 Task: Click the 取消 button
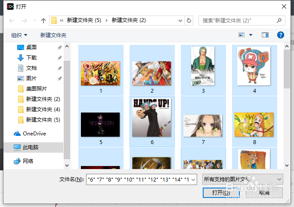click(264, 192)
